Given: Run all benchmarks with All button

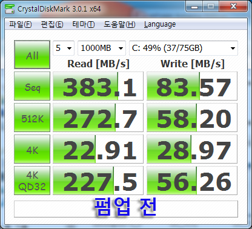Looking at the screenshot, I should pyautogui.click(x=32, y=55).
